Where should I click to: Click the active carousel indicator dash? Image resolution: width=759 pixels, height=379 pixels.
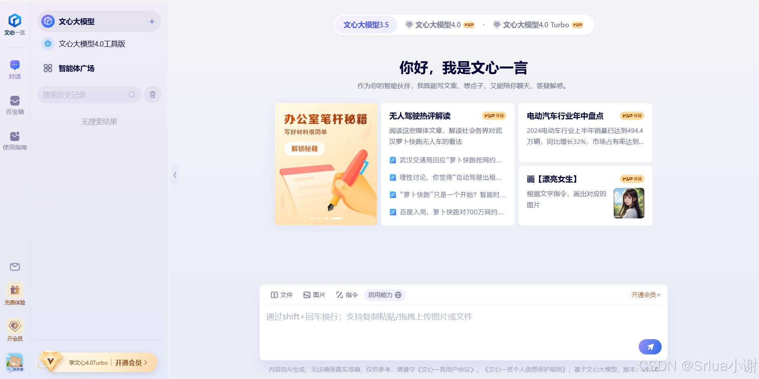click(337, 218)
